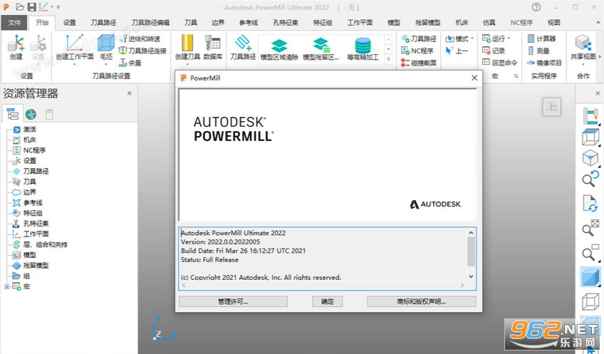Click the Top (上) view cube face
The height and width of the screenshot is (354, 604).
[x=551, y=107]
